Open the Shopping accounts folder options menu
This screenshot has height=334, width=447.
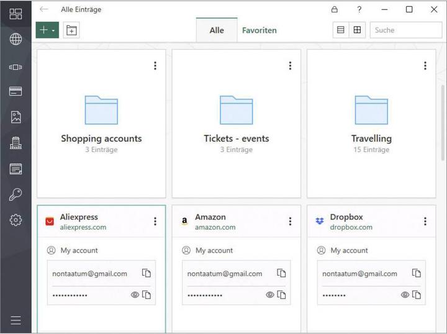(x=155, y=66)
